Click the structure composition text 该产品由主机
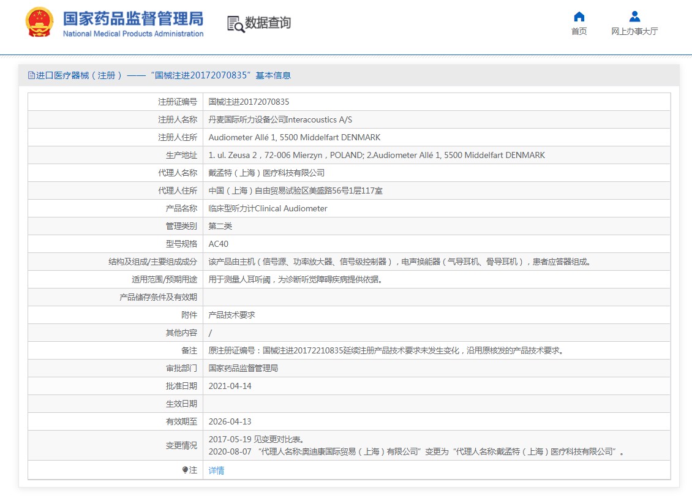This screenshot has width=692, height=498. [x=399, y=262]
